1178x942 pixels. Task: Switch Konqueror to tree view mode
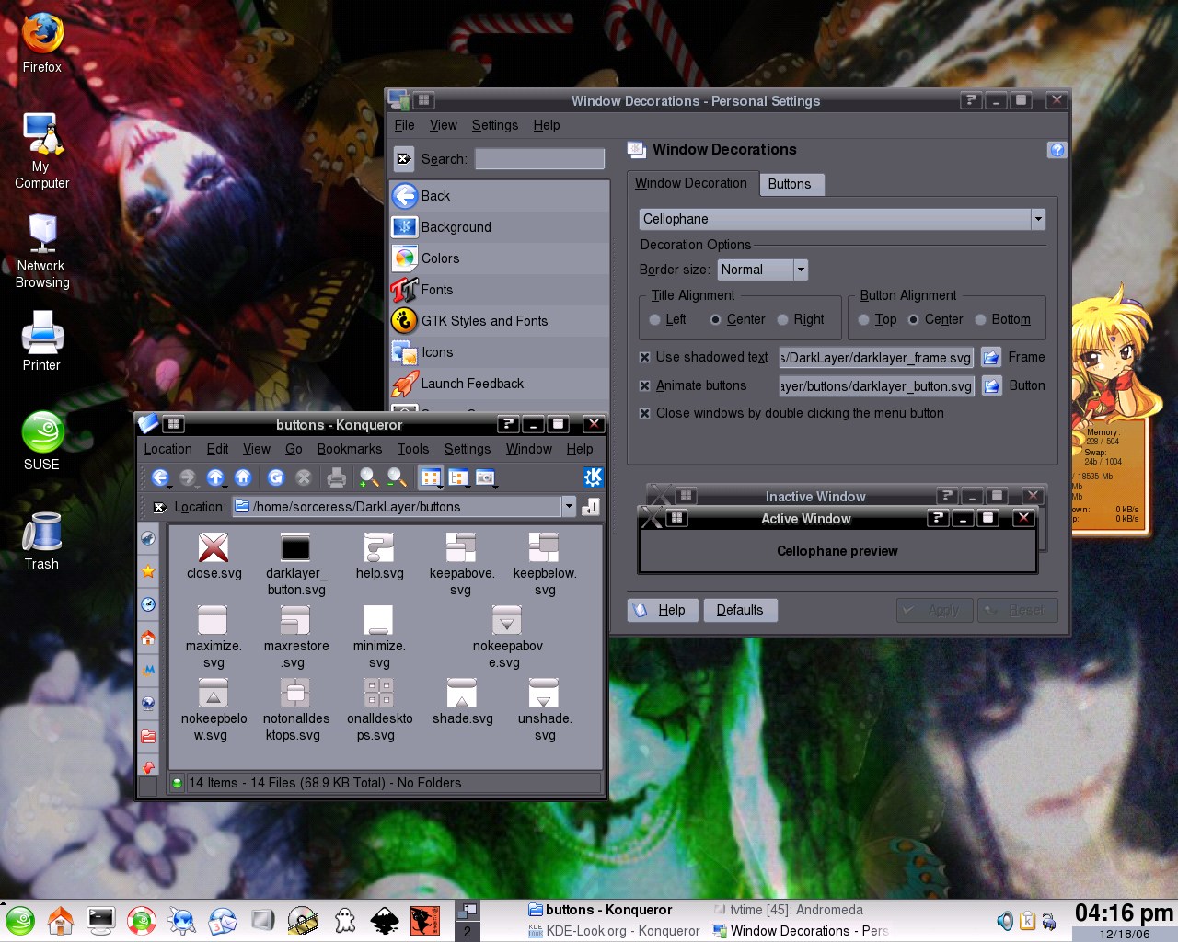point(458,477)
